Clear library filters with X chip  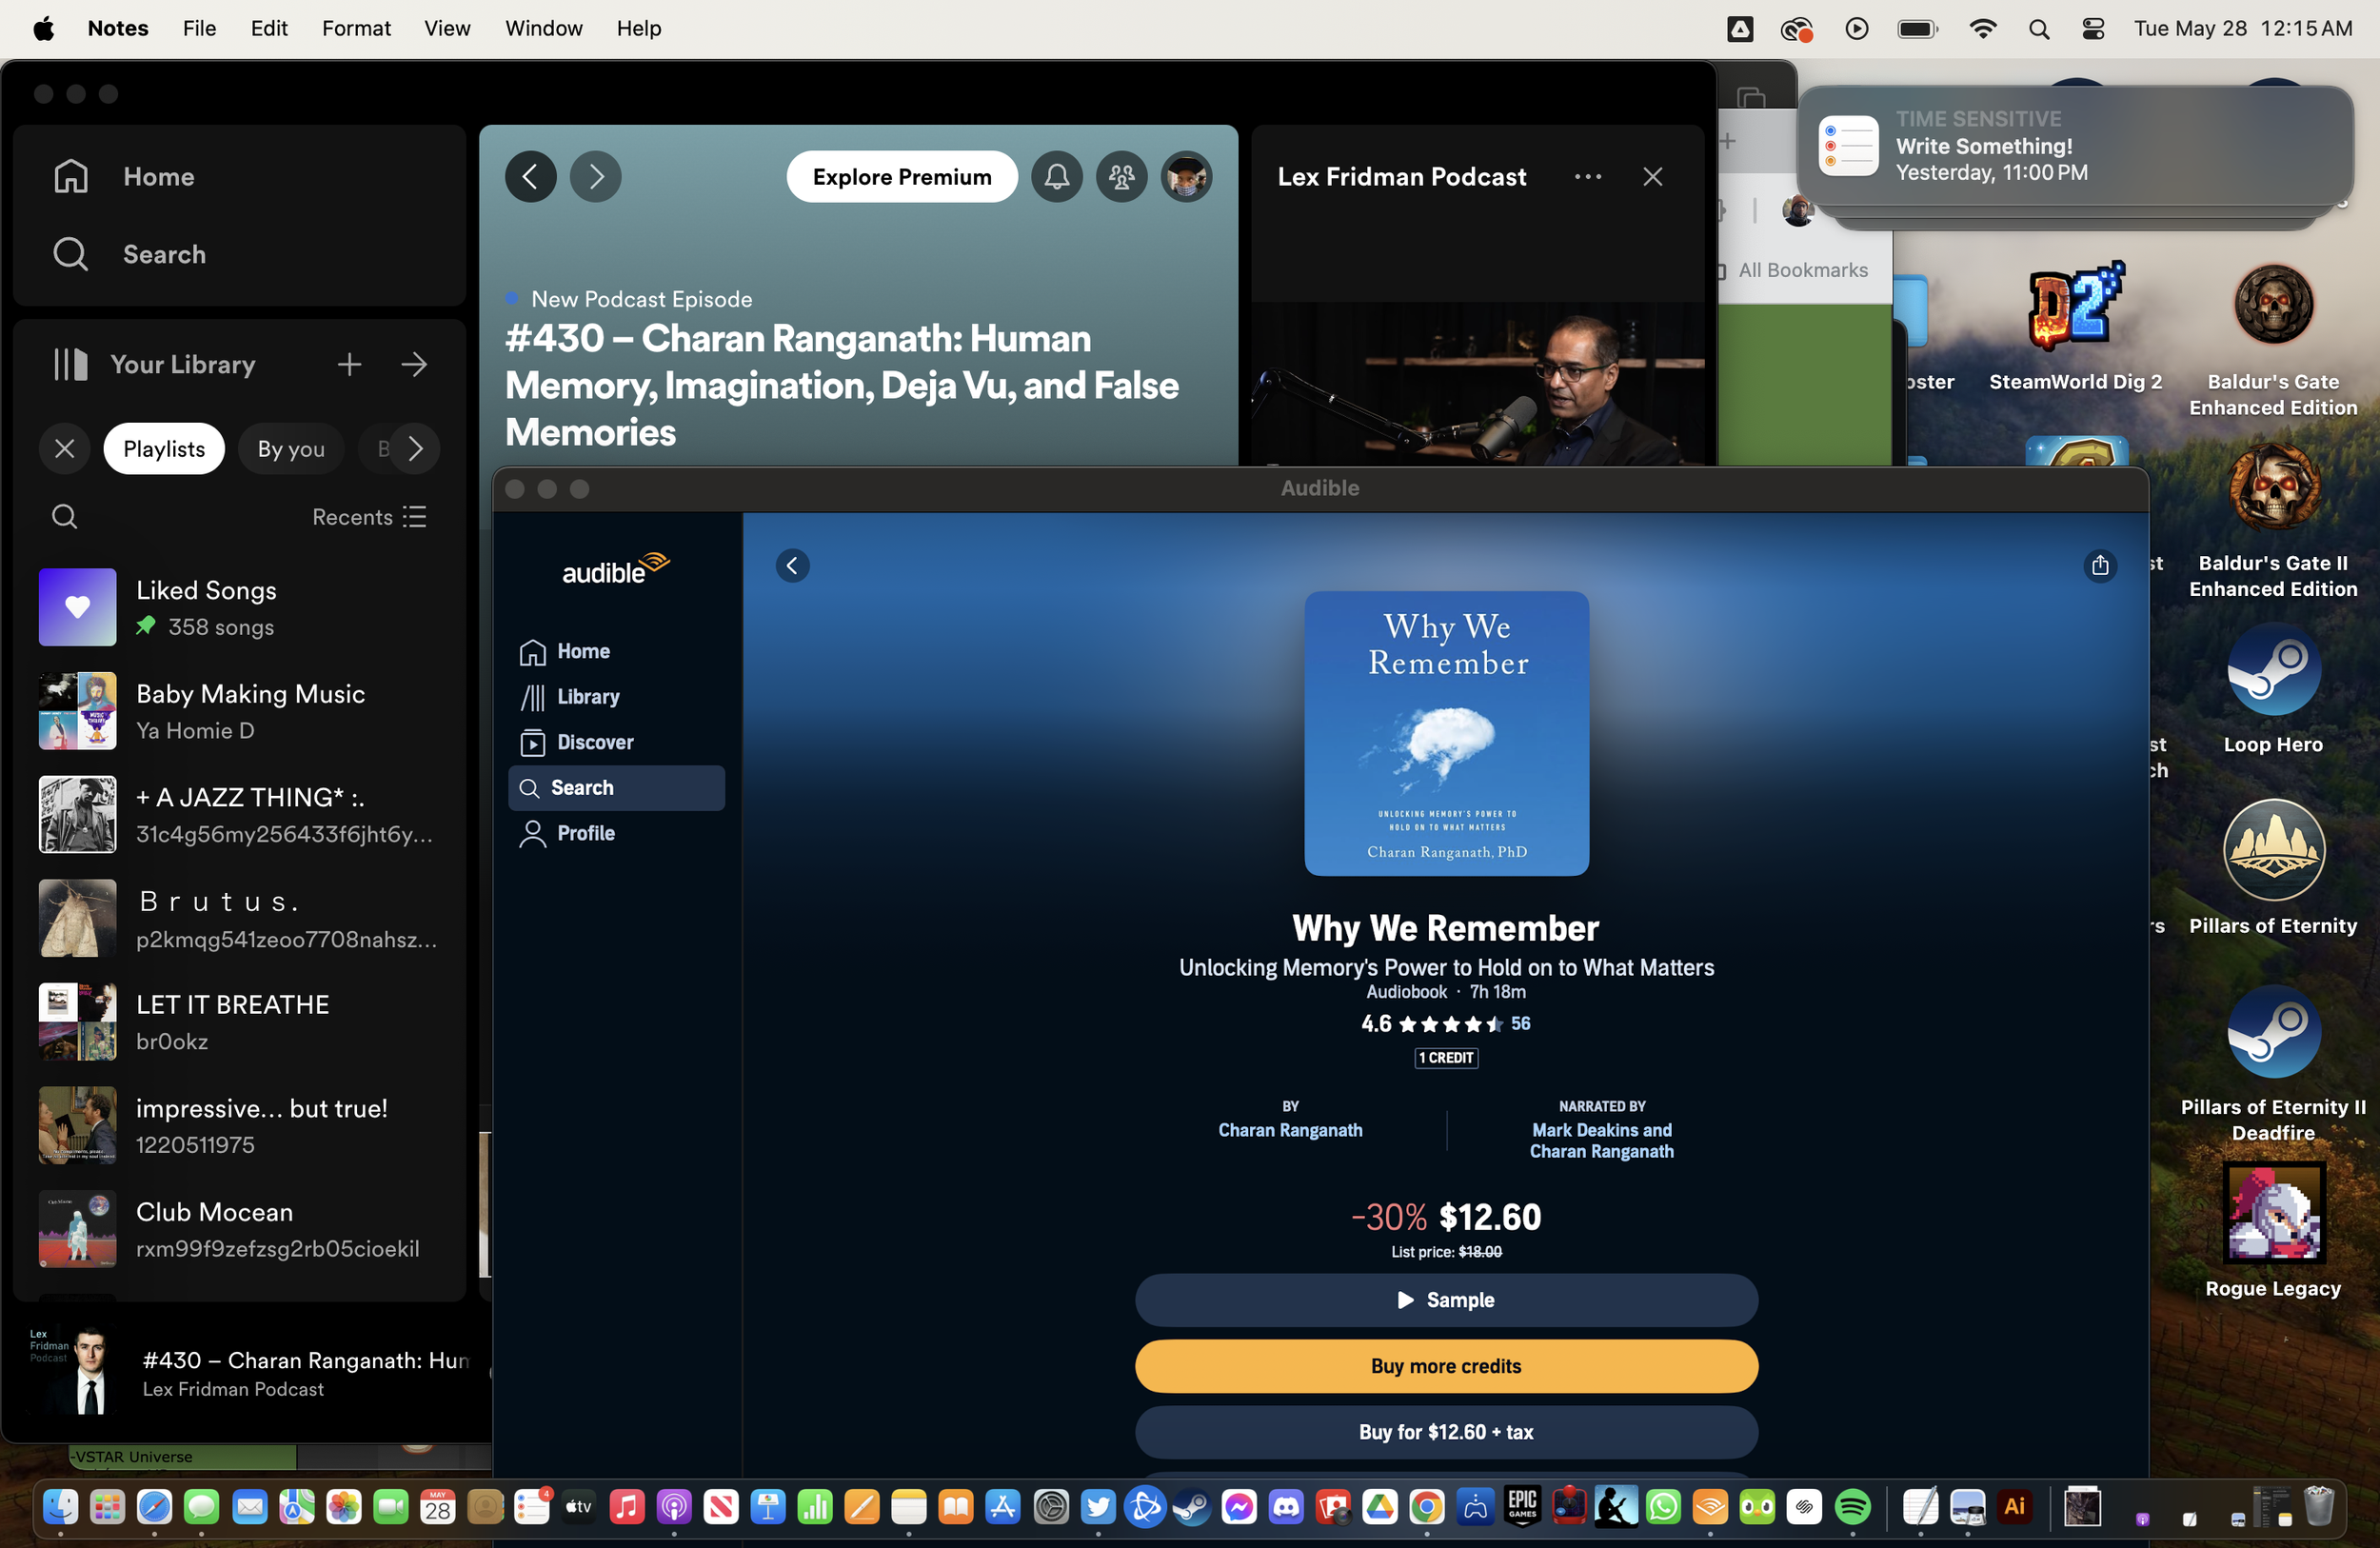(65, 449)
